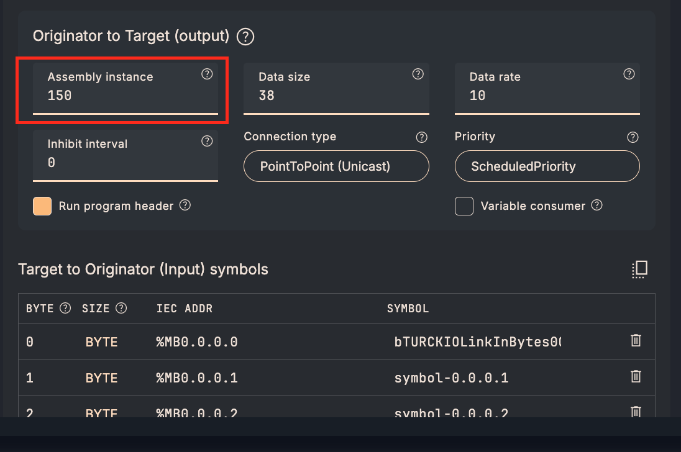This screenshot has height=452, width=681.
Task: Click the Connection type help icon
Action: point(422,137)
